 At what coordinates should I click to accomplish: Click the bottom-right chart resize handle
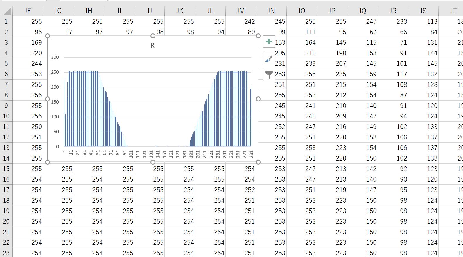[x=258, y=162]
